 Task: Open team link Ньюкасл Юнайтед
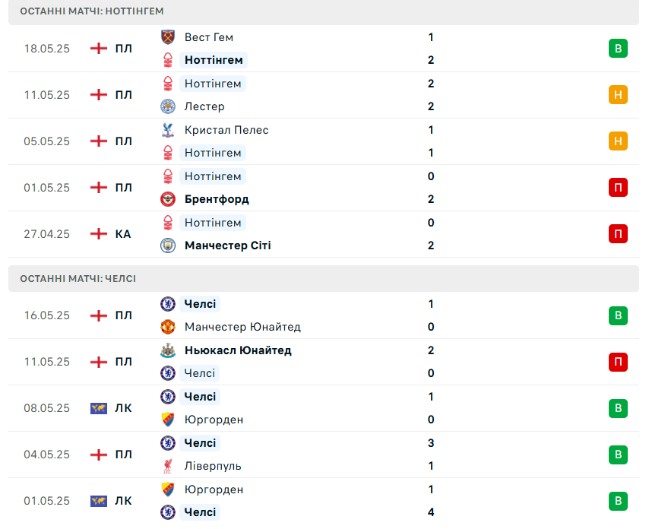click(x=238, y=350)
